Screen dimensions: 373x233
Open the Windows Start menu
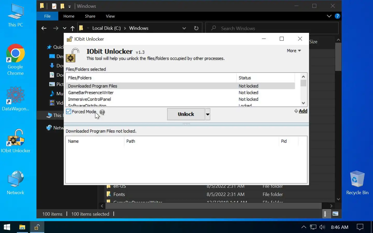(x=7, y=227)
